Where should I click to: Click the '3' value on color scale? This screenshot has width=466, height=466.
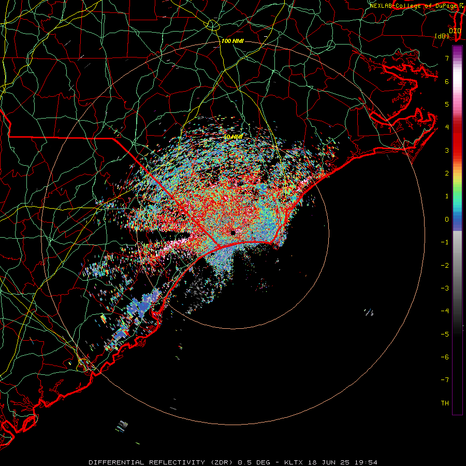pyautogui.click(x=447, y=150)
